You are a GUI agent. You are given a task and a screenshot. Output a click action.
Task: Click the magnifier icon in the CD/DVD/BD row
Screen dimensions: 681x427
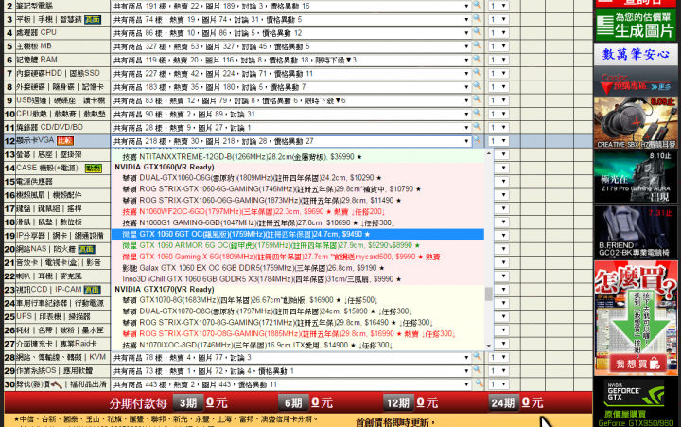(477, 127)
